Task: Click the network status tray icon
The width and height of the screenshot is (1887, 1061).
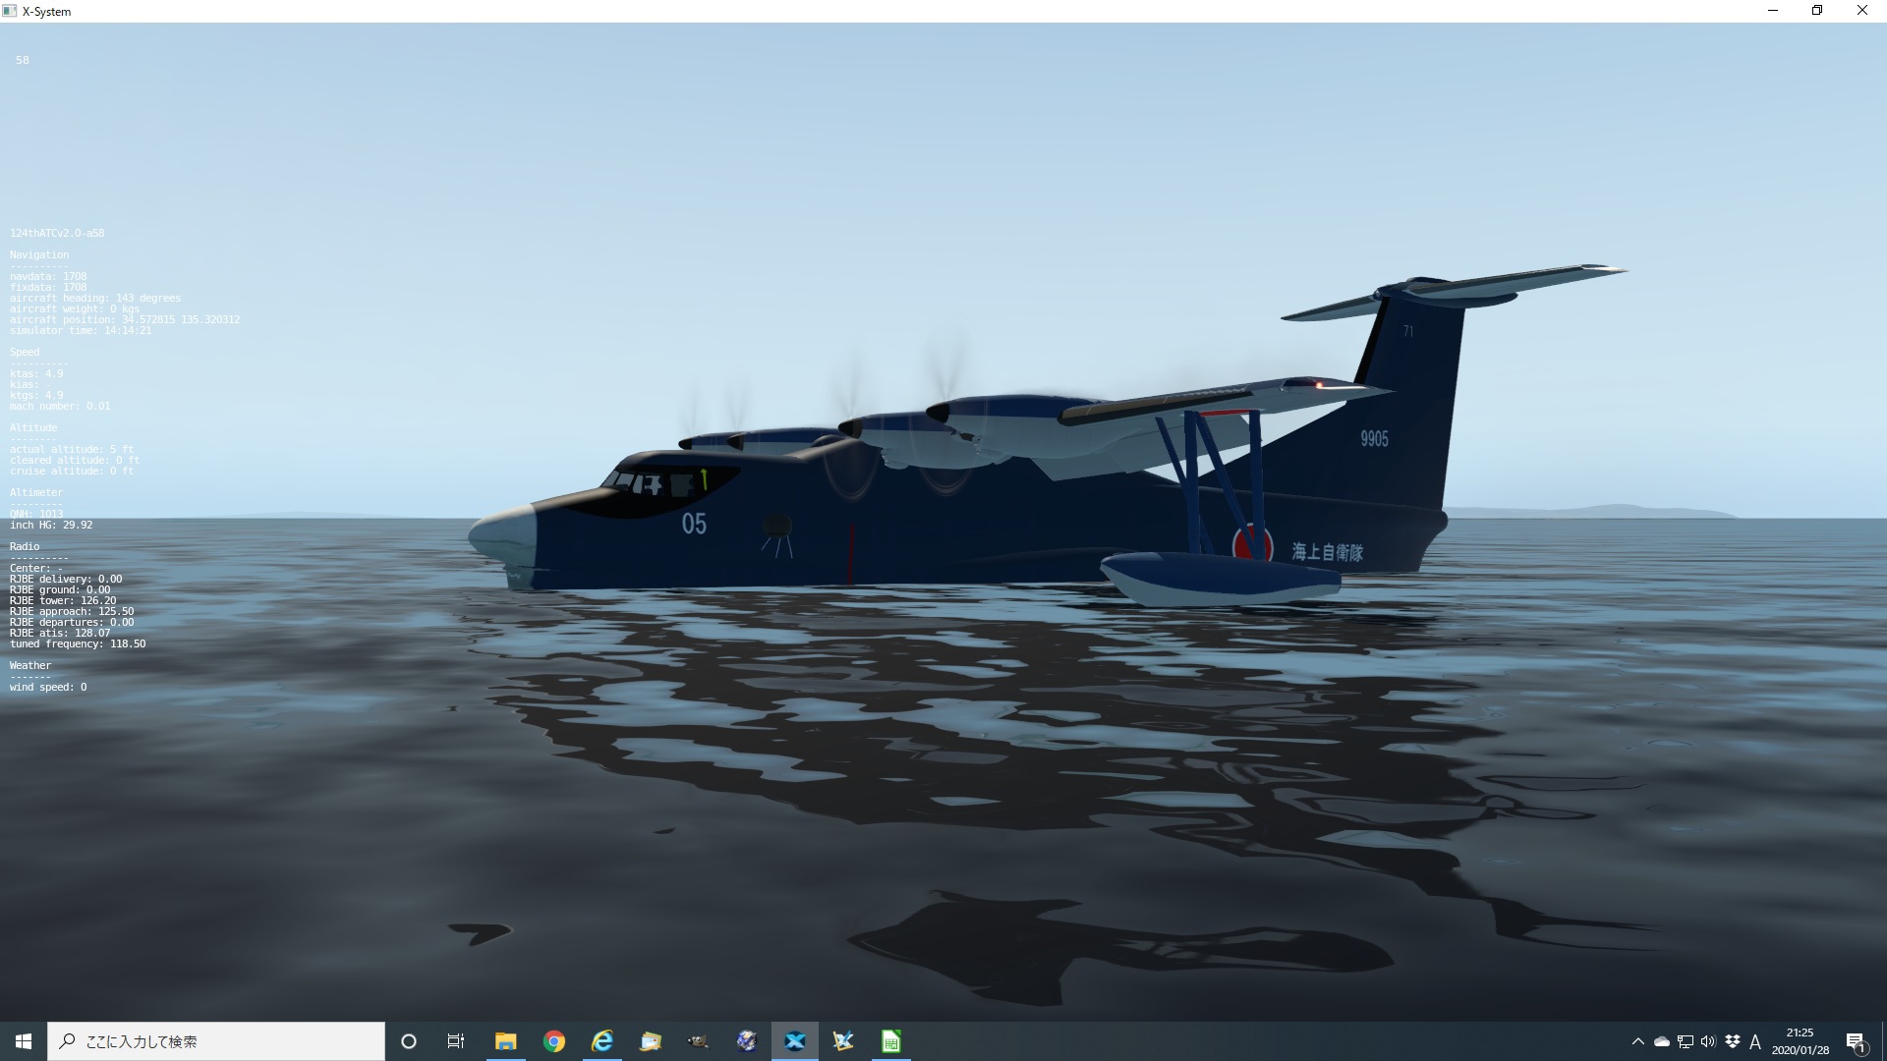Action: click(x=1686, y=1041)
